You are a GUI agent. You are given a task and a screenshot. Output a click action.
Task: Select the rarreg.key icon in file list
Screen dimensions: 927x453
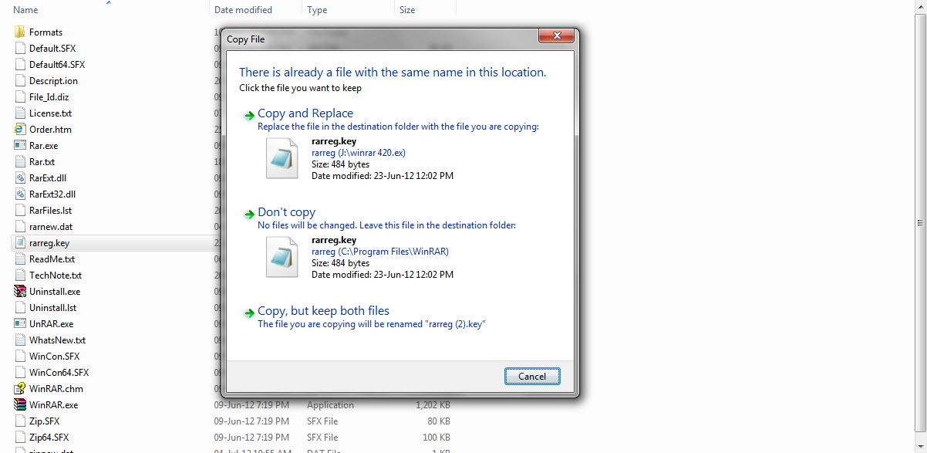click(20, 242)
